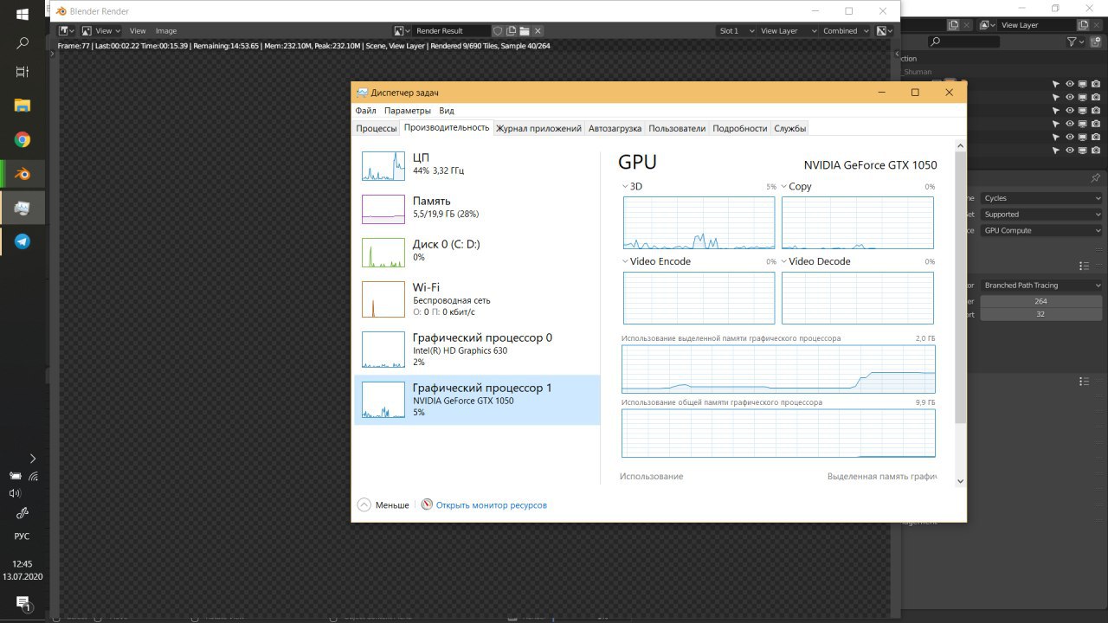Open the View dropdown beside the view mode icon
This screenshot has height=623, width=1108.
coord(102,31)
